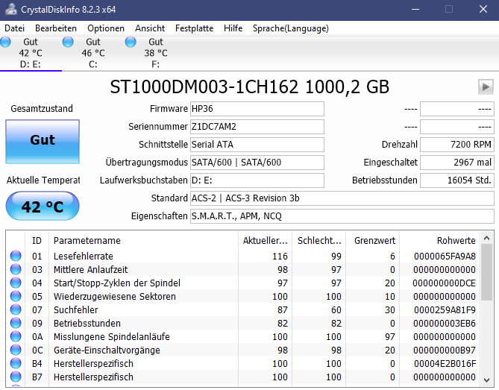Open the Festplatte menu
The height and width of the screenshot is (390, 499).
[x=194, y=28]
